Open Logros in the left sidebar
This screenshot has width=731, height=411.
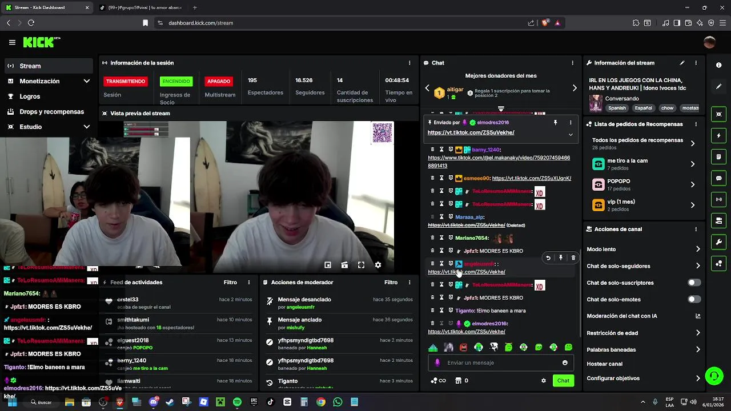click(49, 96)
